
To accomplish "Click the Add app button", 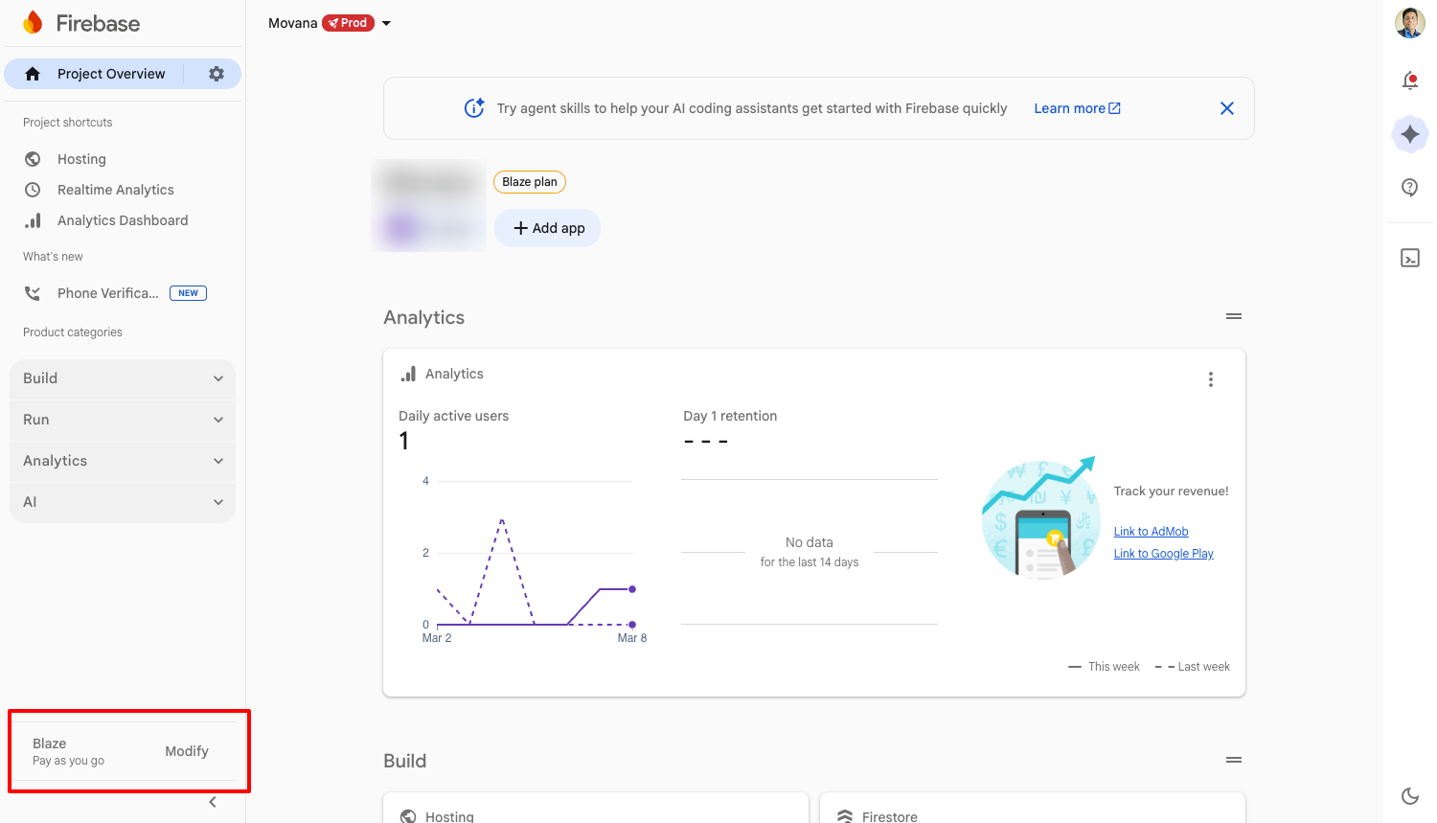I will [548, 228].
